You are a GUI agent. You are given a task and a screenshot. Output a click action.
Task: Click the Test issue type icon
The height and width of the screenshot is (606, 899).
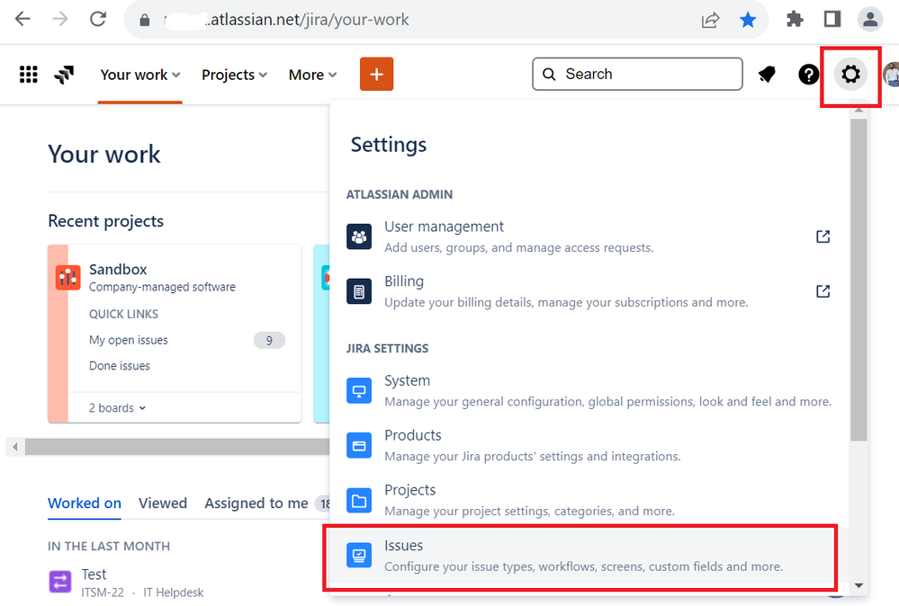click(x=60, y=582)
